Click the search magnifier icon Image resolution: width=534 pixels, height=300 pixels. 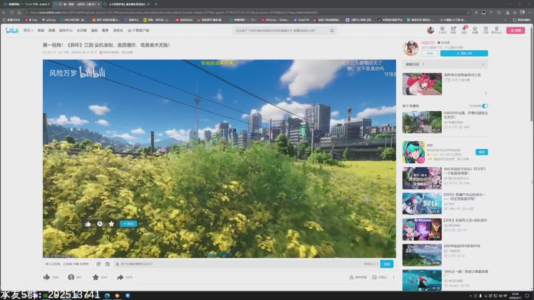(332, 31)
